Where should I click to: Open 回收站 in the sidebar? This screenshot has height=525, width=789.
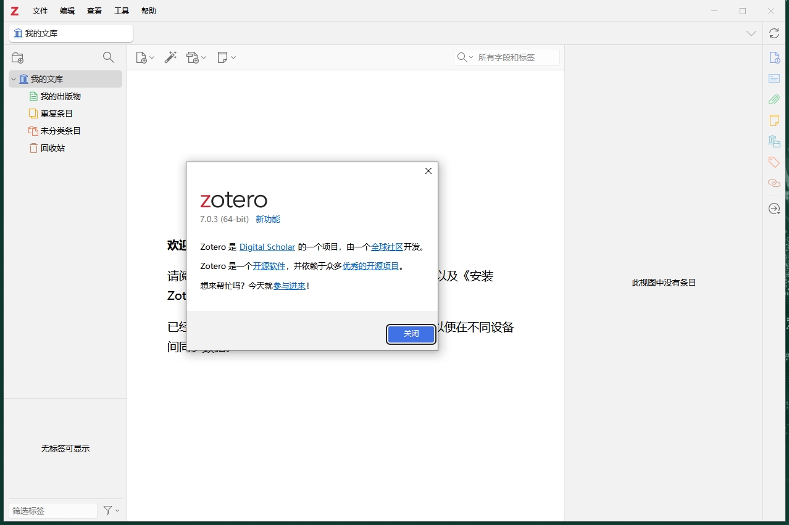(52, 148)
